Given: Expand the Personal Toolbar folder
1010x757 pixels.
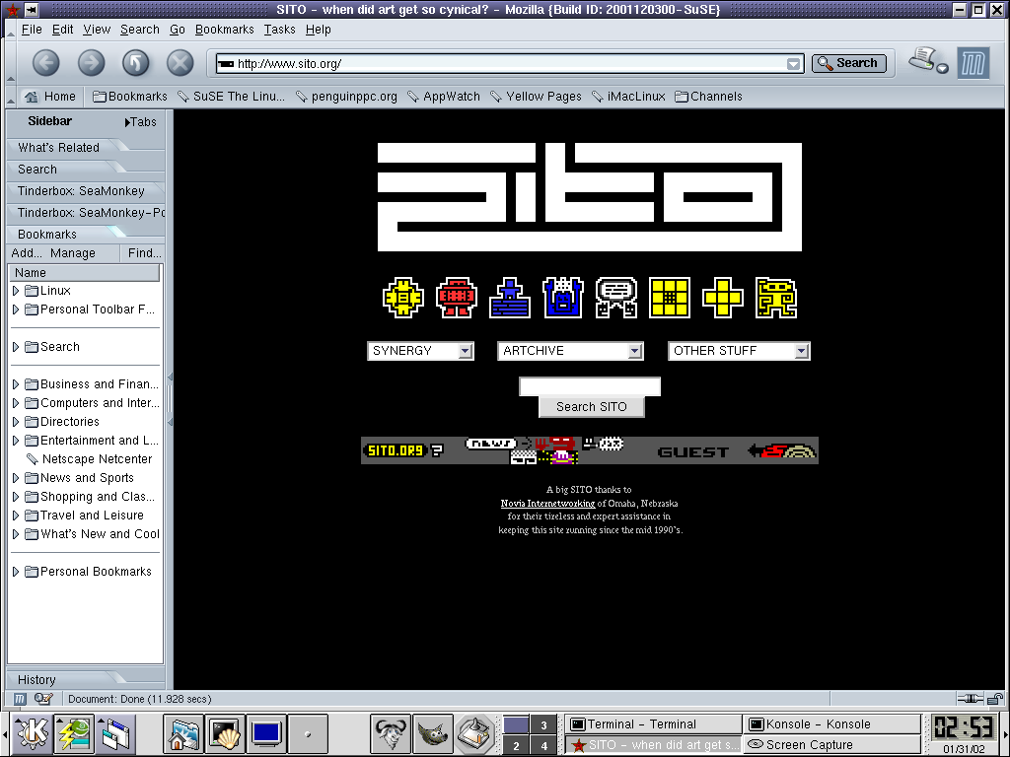Looking at the screenshot, I should coord(16,310).
